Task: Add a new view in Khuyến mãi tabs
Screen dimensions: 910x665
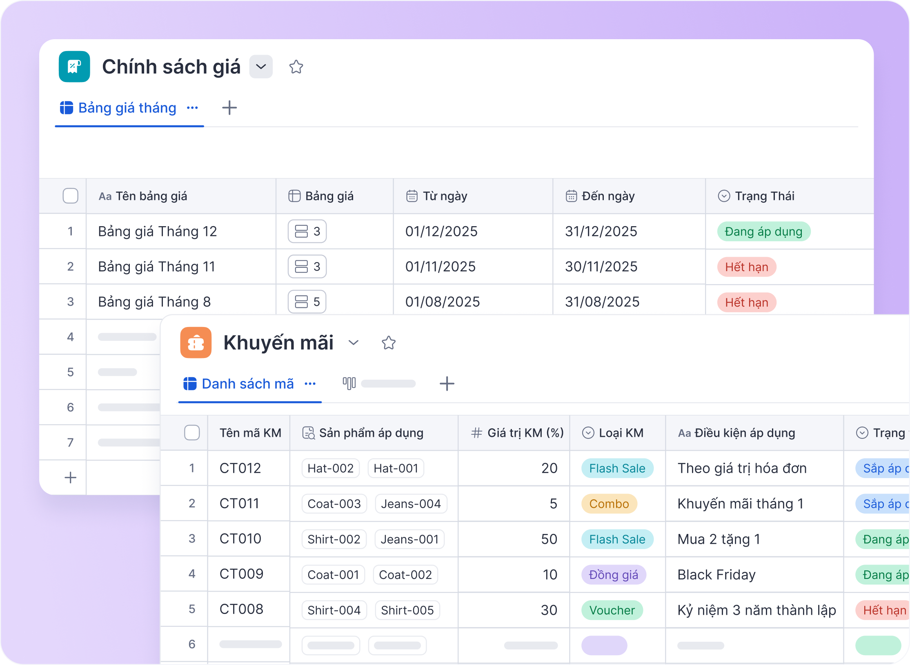Action: [x=447, y=384]
